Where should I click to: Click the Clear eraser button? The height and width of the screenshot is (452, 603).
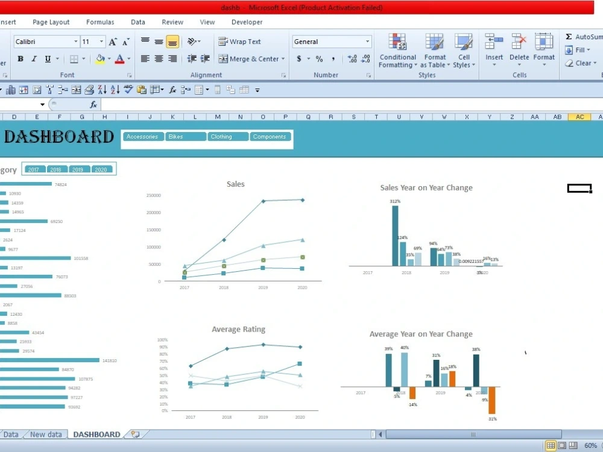(x=580, y=63)
